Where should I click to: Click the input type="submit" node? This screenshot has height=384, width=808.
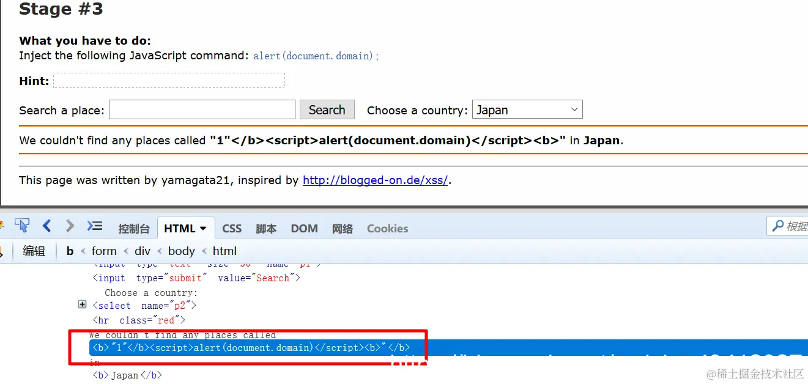(x=196, y=278)
